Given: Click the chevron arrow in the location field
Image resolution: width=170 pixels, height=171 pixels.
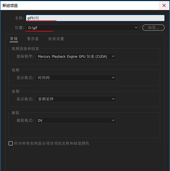Looking at the screenshot, I should click(136, 28).
